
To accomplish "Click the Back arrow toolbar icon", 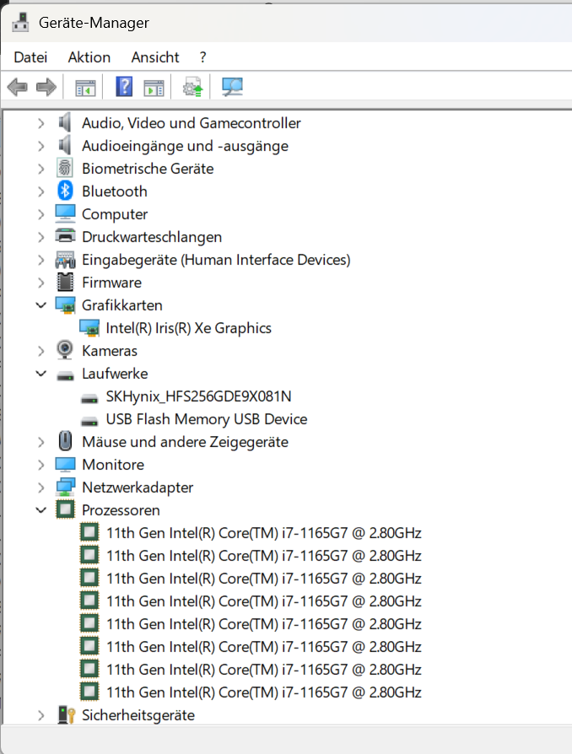I will [x=18, y=88].
